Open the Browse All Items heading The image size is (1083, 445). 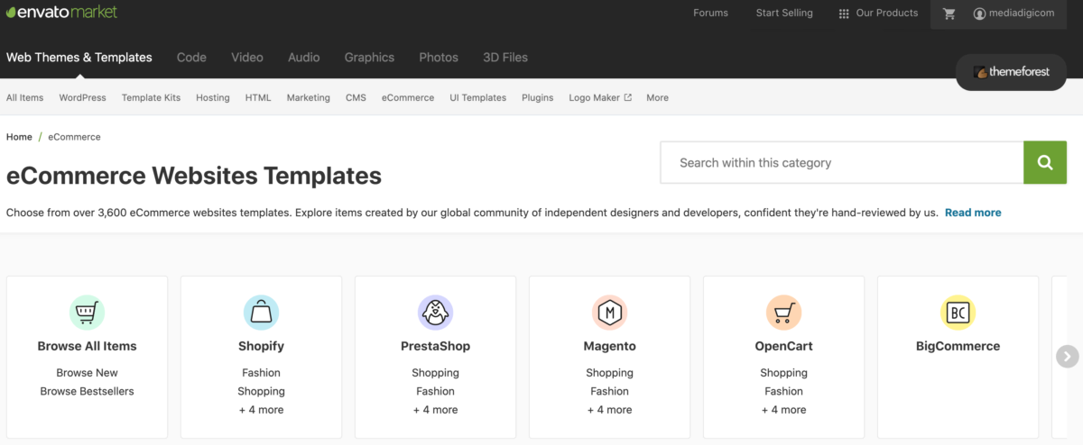[x=87, y=346]
